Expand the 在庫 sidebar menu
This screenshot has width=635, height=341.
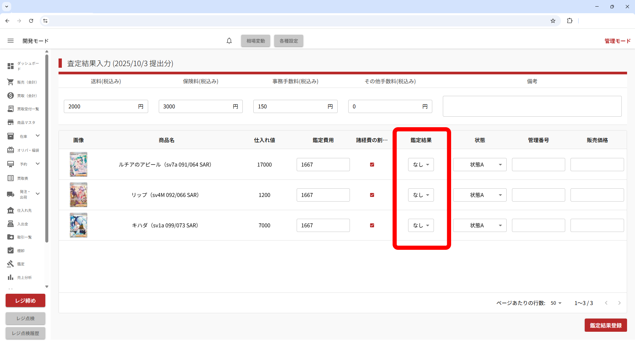(x=37, y=136)
